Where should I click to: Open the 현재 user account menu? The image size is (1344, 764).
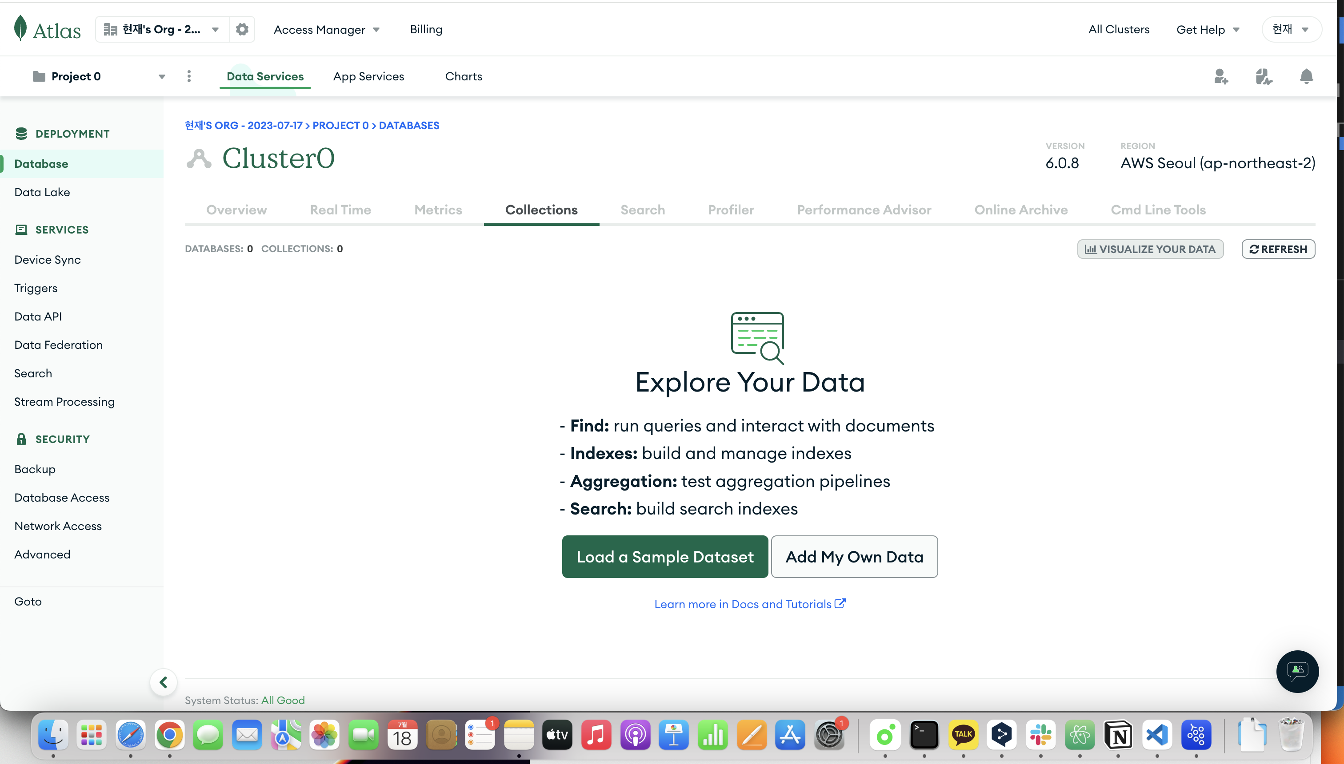point(1291,29)
